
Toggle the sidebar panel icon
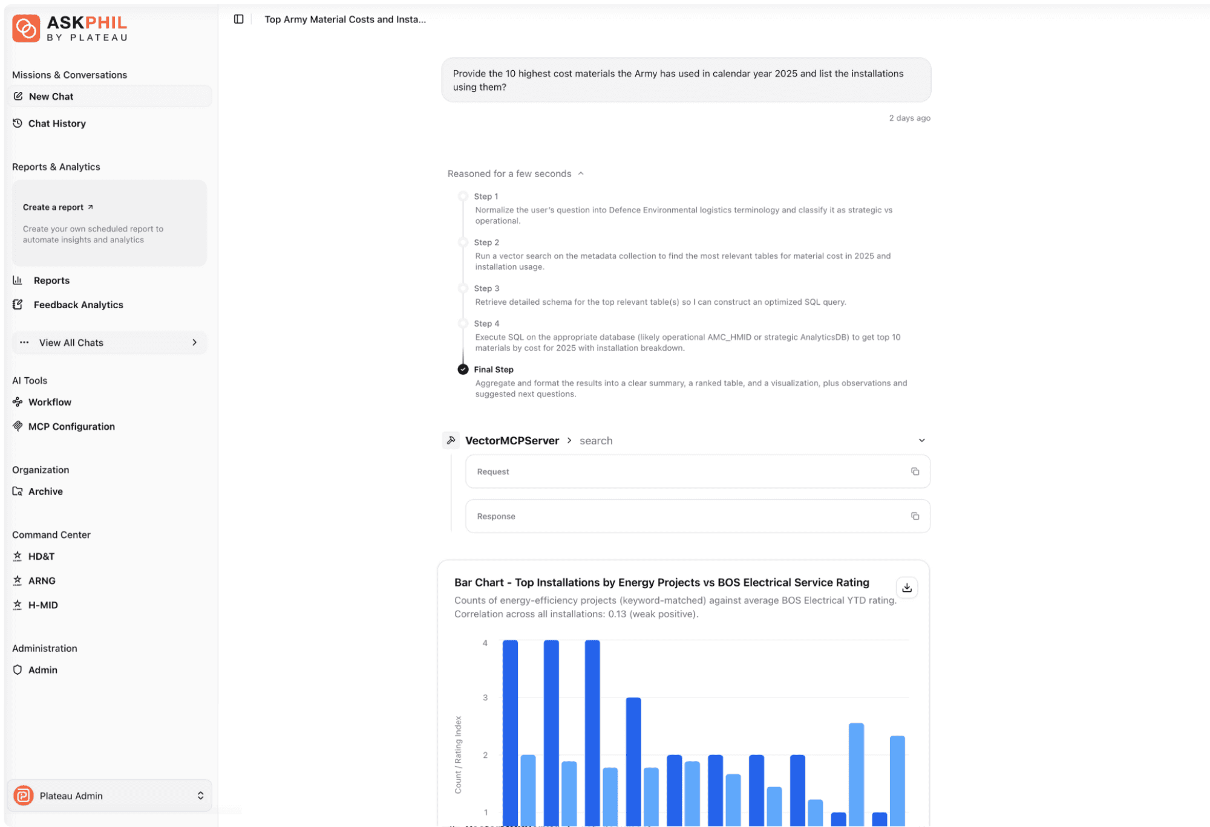[x=239, y=19]
